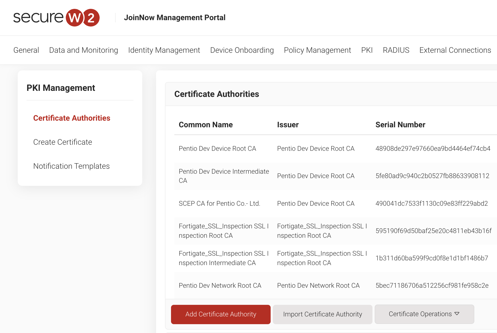Screen dimensions: 497x333
Task: Click Import Certificate Authority button
Action: [323, 314]
